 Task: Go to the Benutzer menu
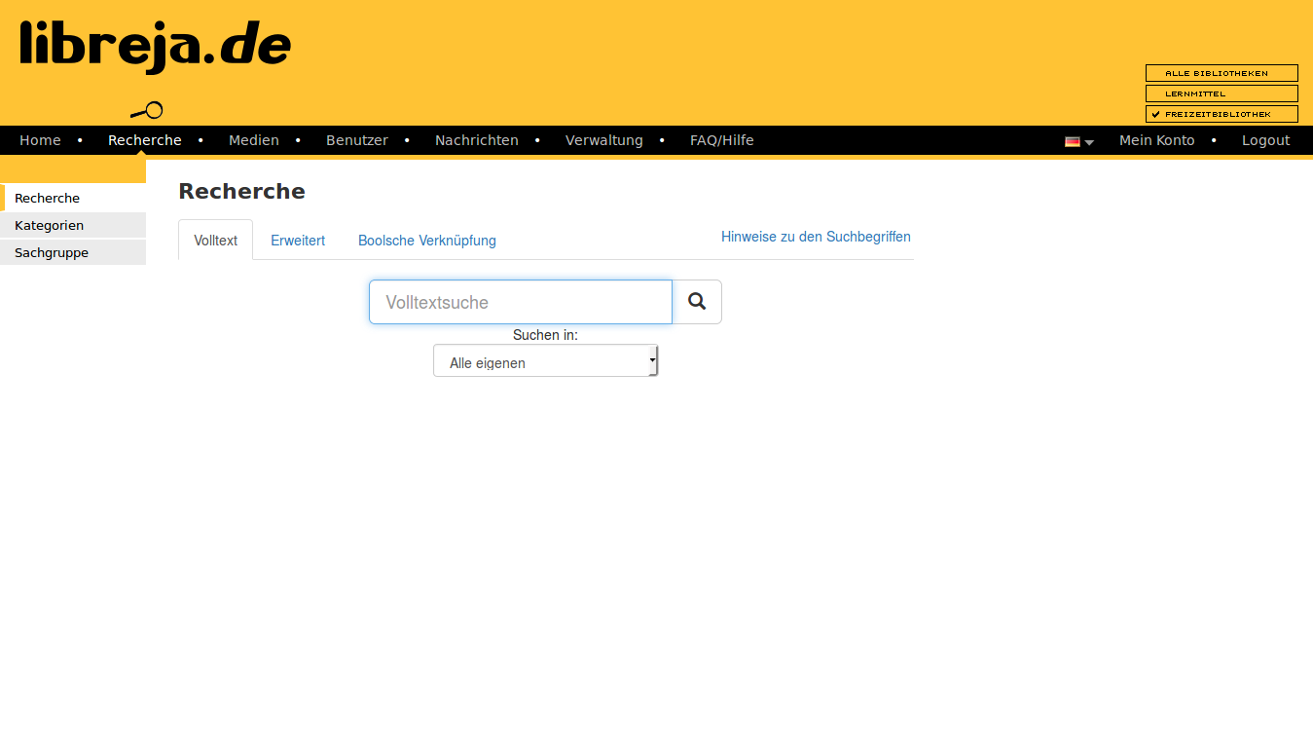(x=357, y=140)
